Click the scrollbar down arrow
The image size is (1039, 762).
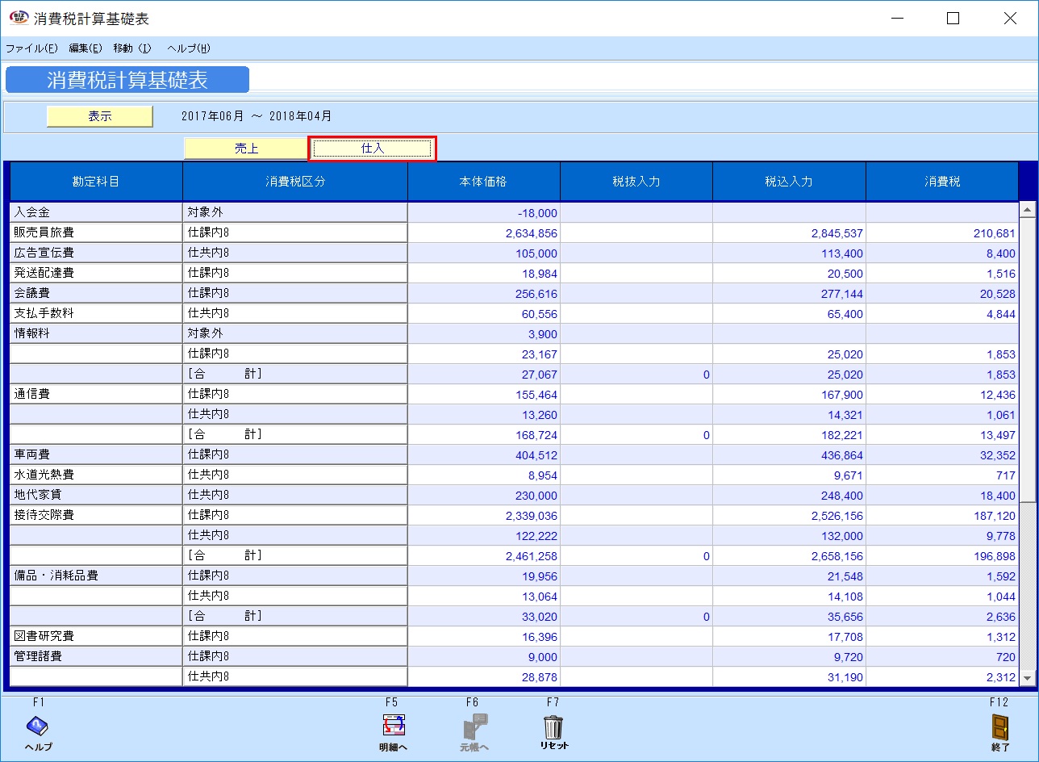click(1027, 679)
